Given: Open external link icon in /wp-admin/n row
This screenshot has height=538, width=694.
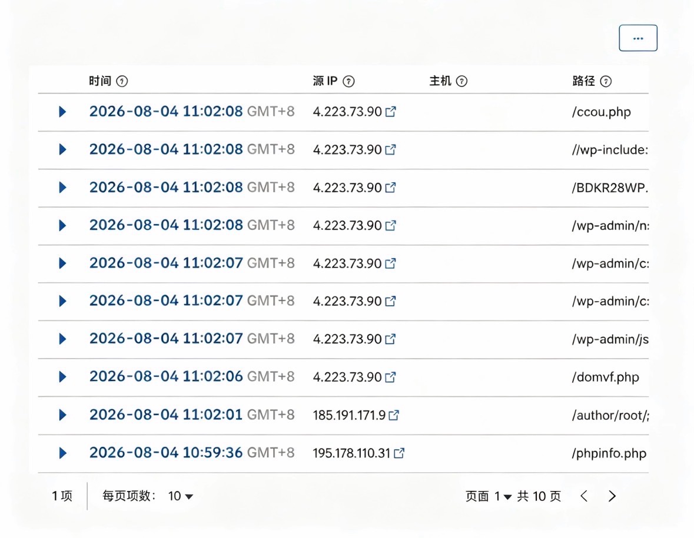Looking at the screenshot, I should [x=390, y=225].
